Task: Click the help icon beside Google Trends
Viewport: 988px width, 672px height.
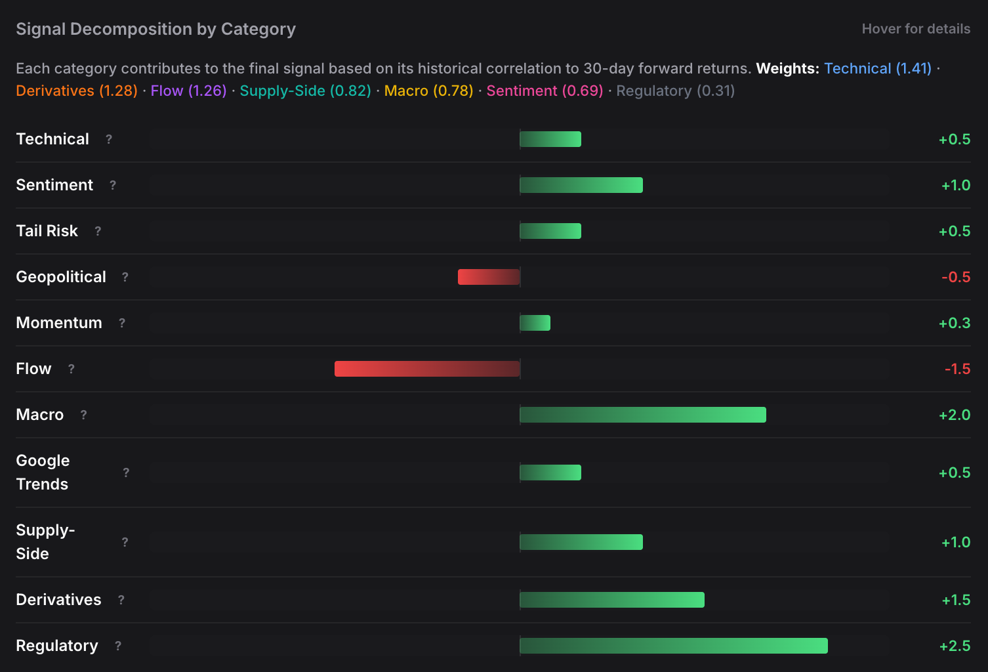Action: pos(126,472)
